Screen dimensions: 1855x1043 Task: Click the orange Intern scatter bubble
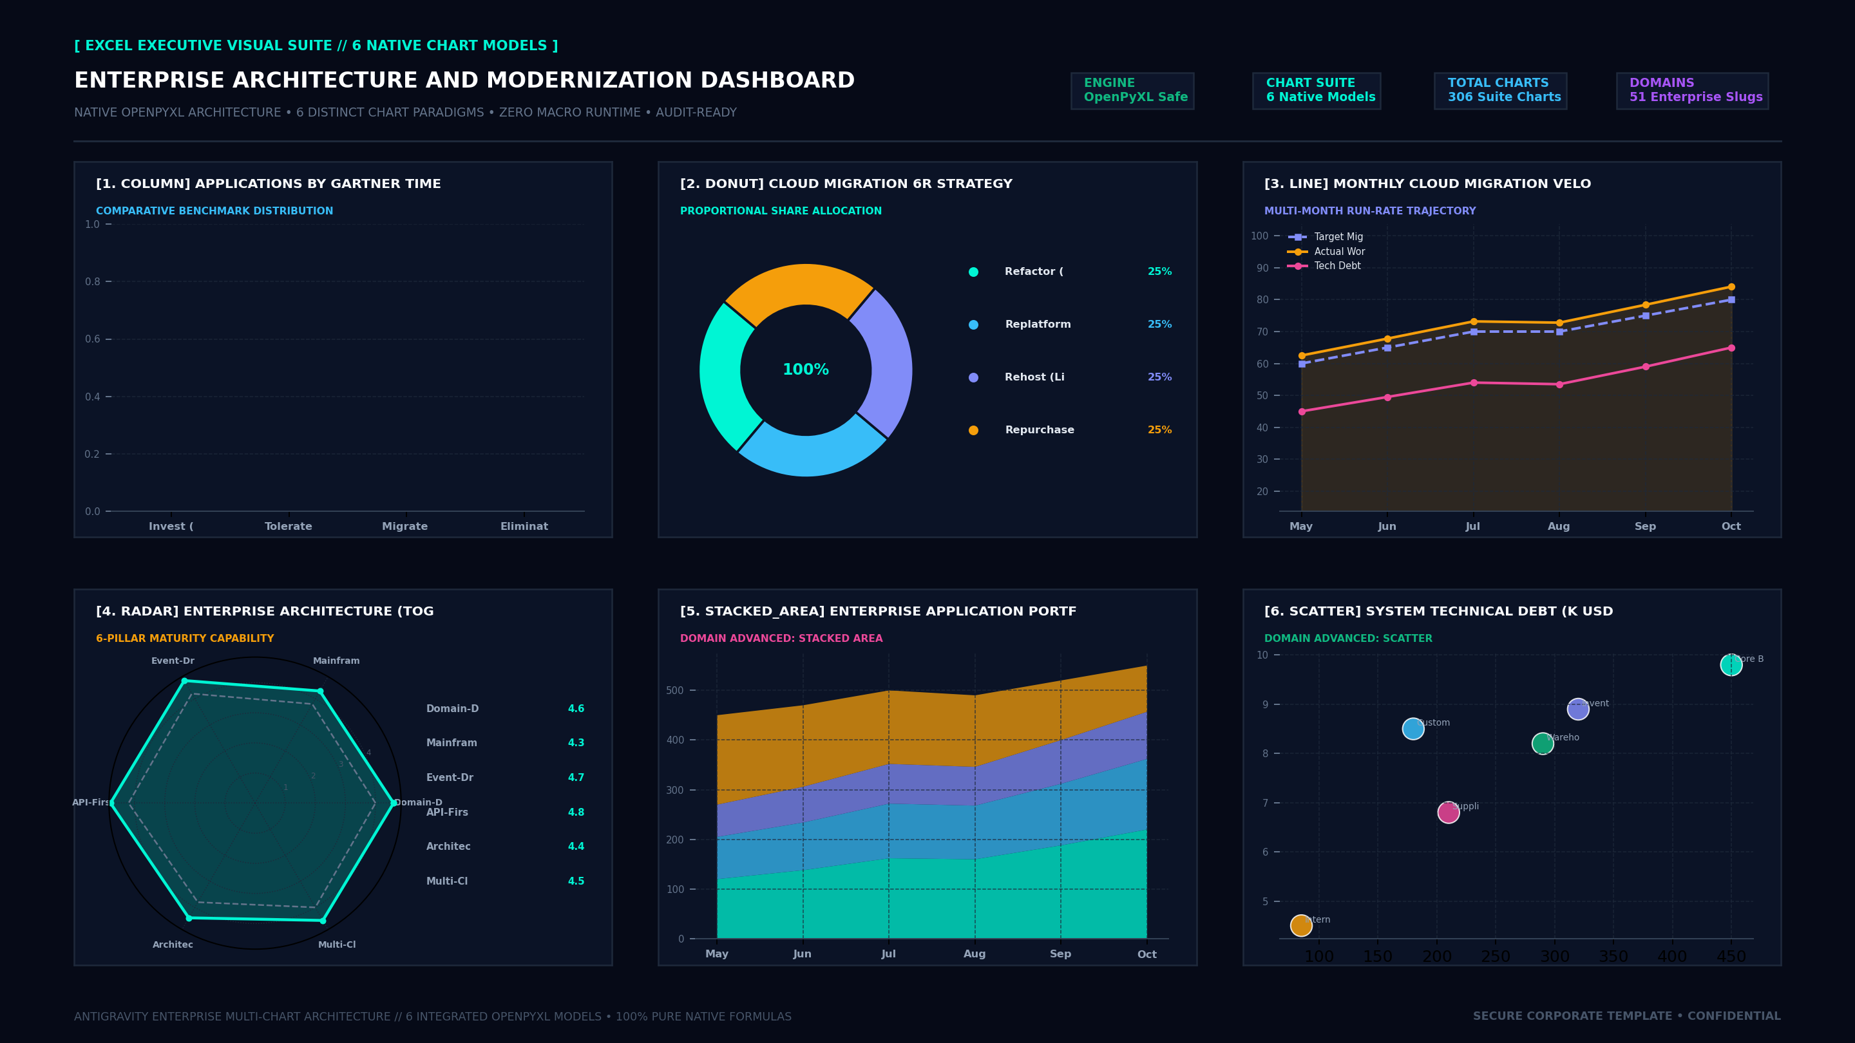pyautogui.click(x=1301, y=925)
